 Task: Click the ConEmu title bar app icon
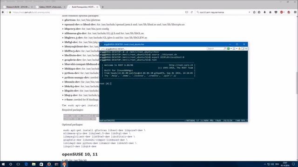click(102, 45)
